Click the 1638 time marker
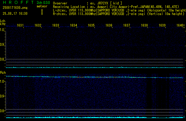This screenshot has height=121, width=186. [144, 25]
